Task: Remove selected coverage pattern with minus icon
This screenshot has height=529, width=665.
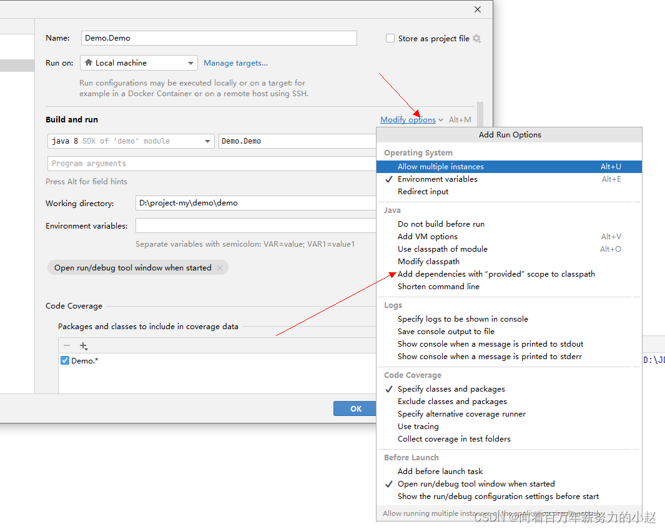Action: [x=67, y=345]
